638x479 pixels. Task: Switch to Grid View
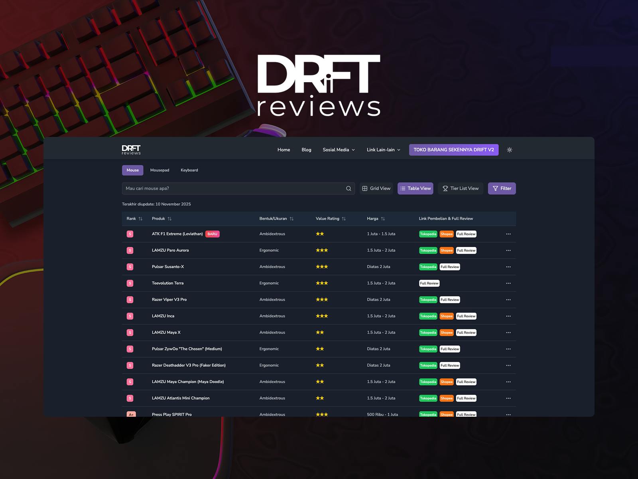point(376,188)
